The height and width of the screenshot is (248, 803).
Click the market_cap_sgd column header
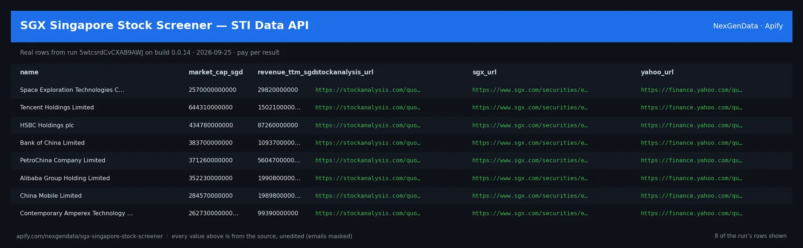point(215,72)
